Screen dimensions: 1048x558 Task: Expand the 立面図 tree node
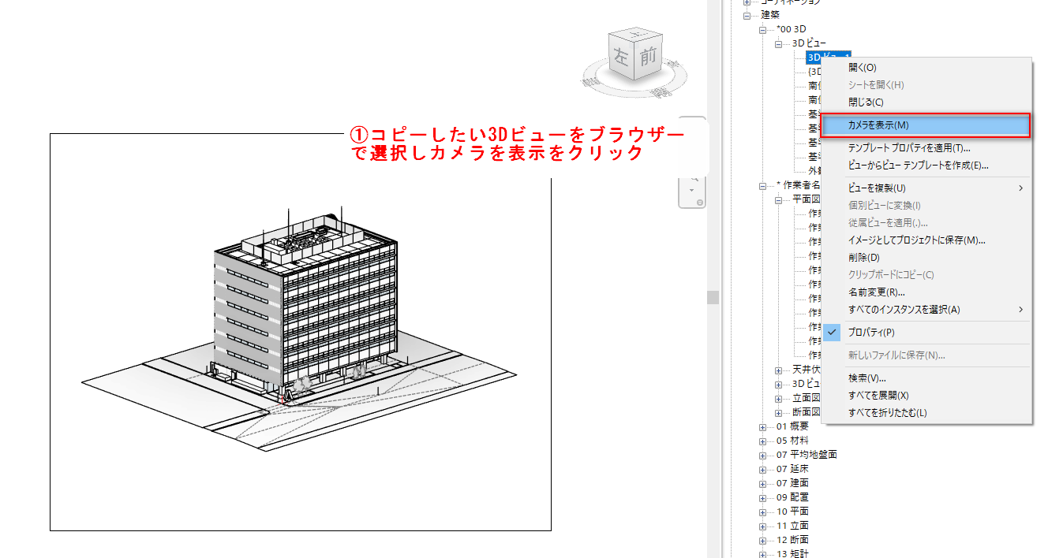pos(778,398)
